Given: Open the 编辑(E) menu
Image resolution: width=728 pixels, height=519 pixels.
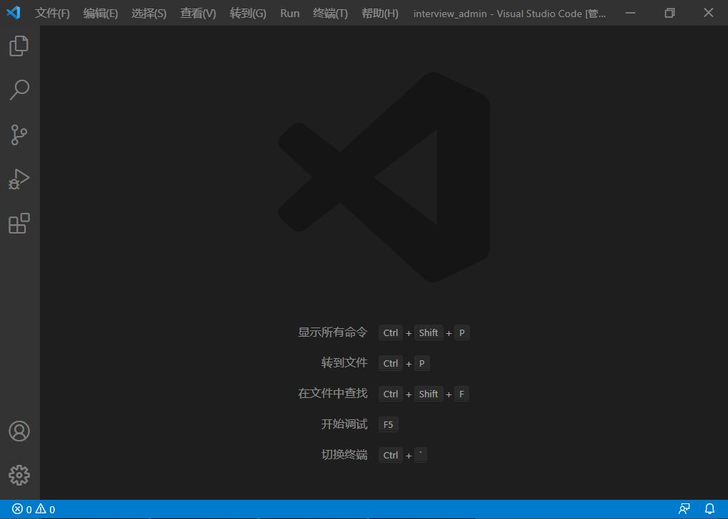Looking at the screenshot, I should (101, 14).
